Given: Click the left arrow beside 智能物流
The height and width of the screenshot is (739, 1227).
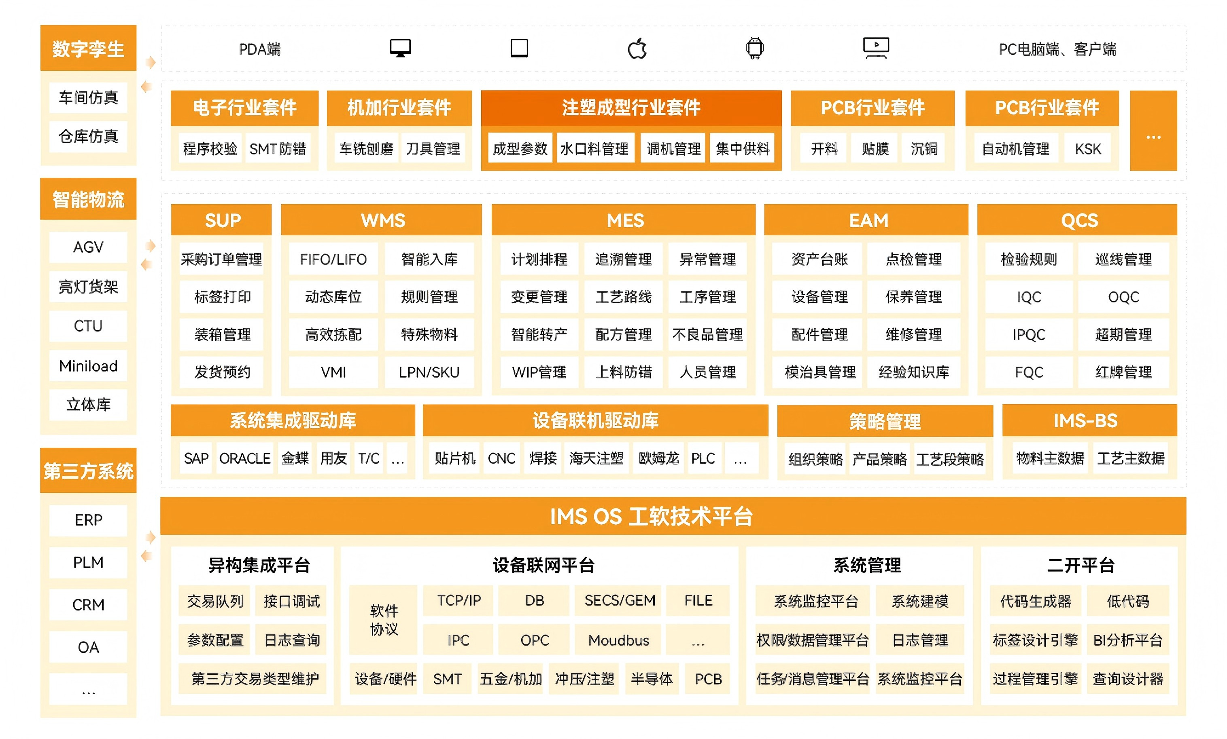Looking at the screenshot, I should (146, 264).
